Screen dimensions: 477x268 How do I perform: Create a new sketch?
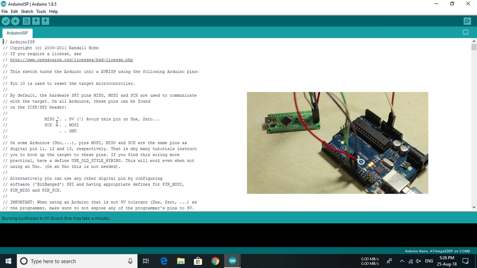coord(26,21)
